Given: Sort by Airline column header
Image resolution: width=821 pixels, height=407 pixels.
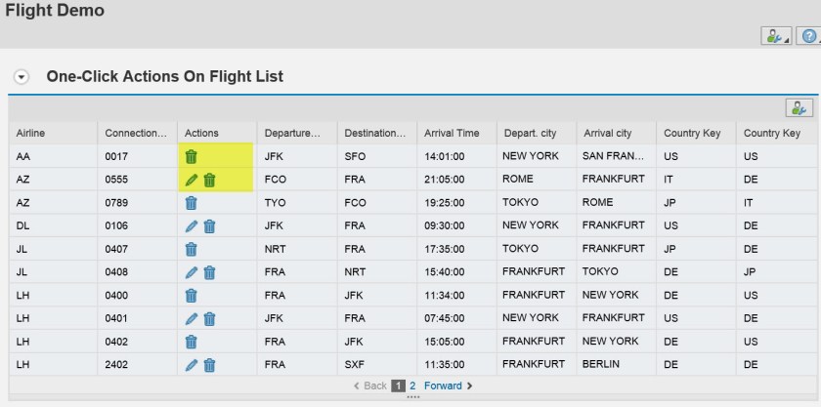Looking at the screenshot, I should click(x=31, y=133).
